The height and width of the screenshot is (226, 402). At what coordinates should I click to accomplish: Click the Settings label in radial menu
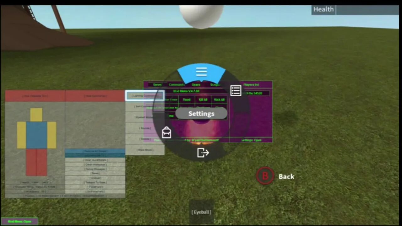click(201, 114)
